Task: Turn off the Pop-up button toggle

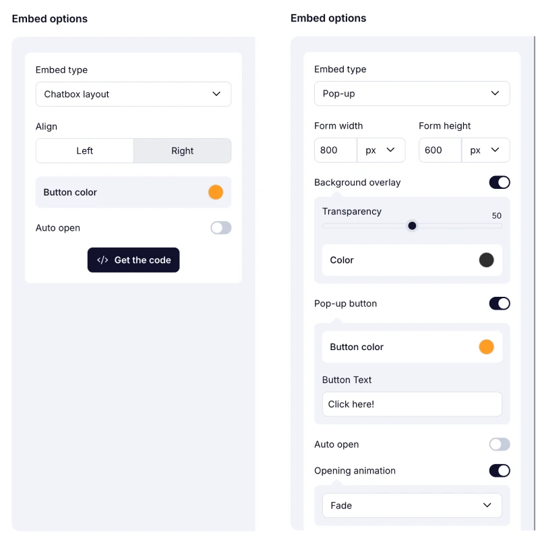Action: tap(500, 304)
